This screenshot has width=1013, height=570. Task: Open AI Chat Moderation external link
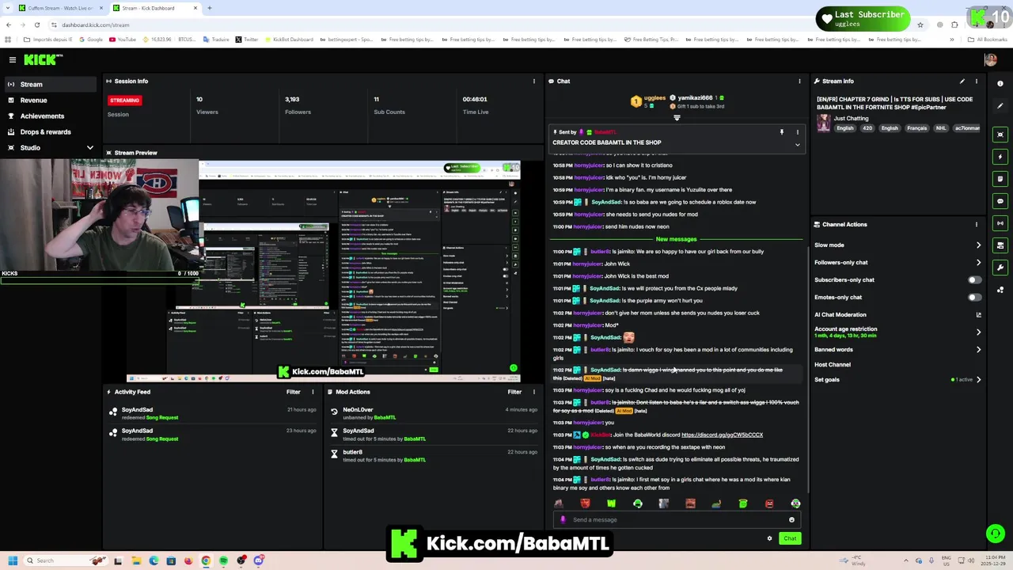[x=979, y=314]
